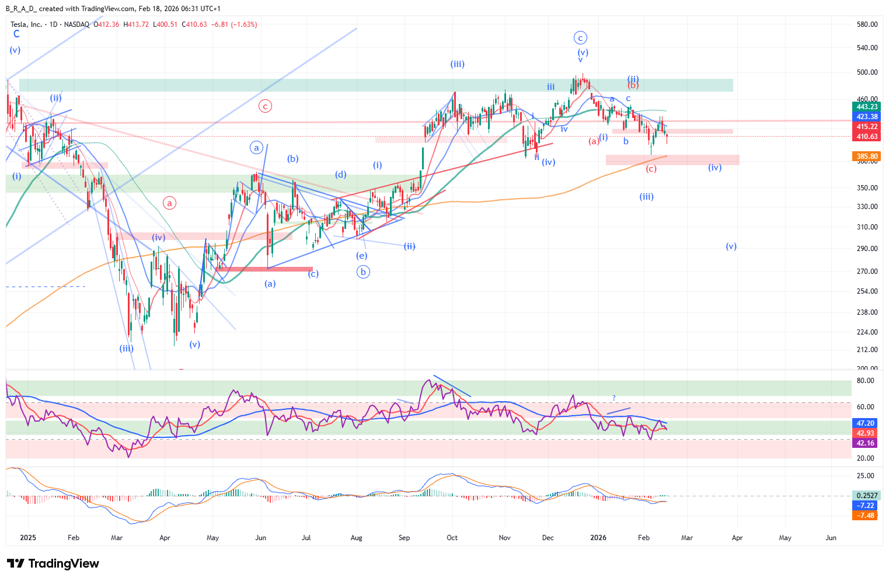The image size is (889, 581).
Task: Click the TradingView logo at bottom left
Action: [x=53, y=563]
